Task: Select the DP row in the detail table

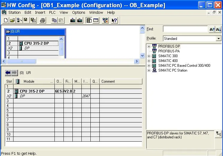Action: coord(74,96)
